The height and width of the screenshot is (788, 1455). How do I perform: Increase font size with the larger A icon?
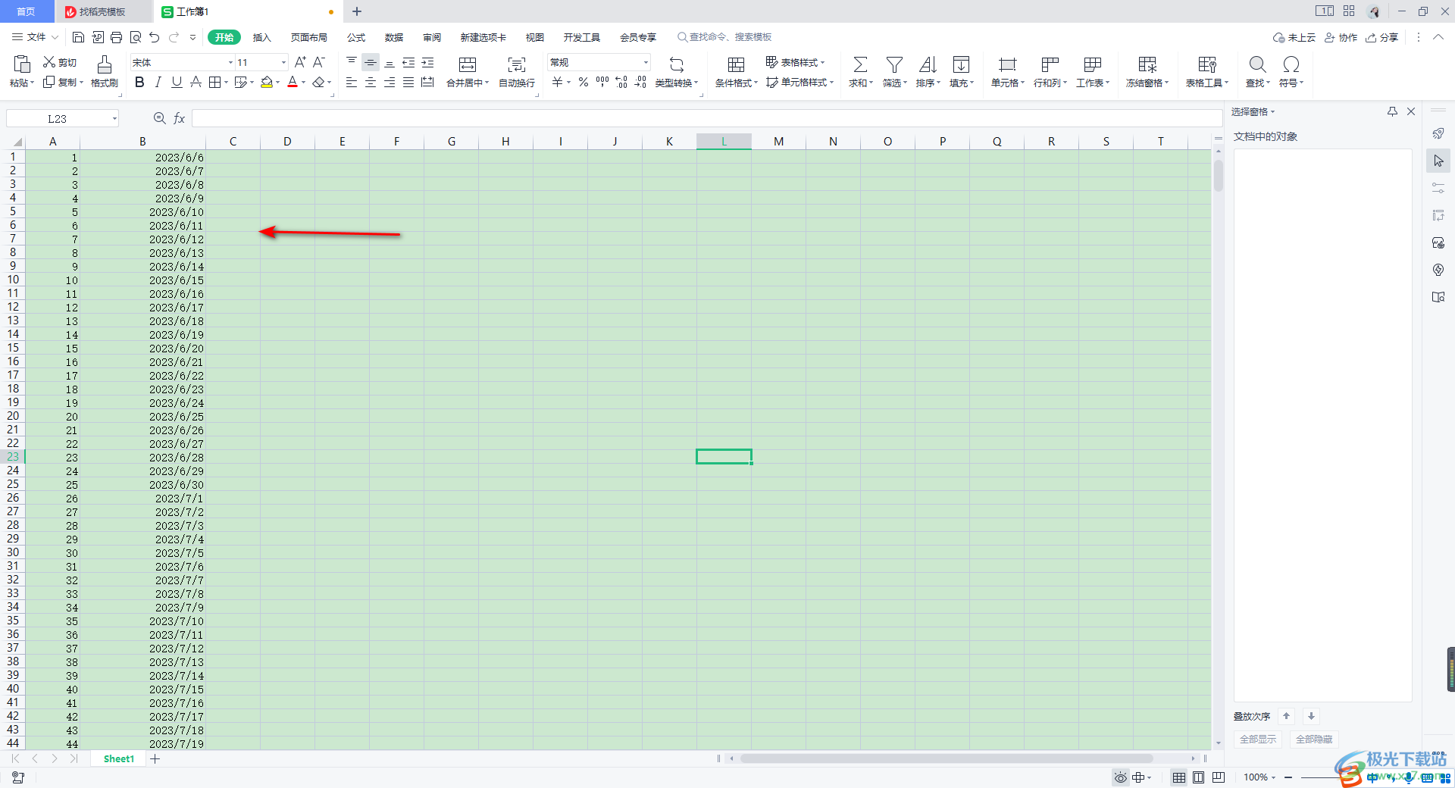pyautogui.click(x=300, y=62)
